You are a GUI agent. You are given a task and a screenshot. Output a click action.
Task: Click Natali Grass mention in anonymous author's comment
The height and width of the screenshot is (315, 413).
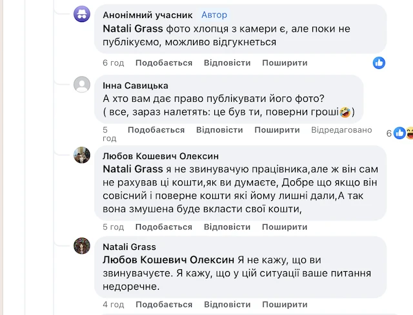click(133, 28)
